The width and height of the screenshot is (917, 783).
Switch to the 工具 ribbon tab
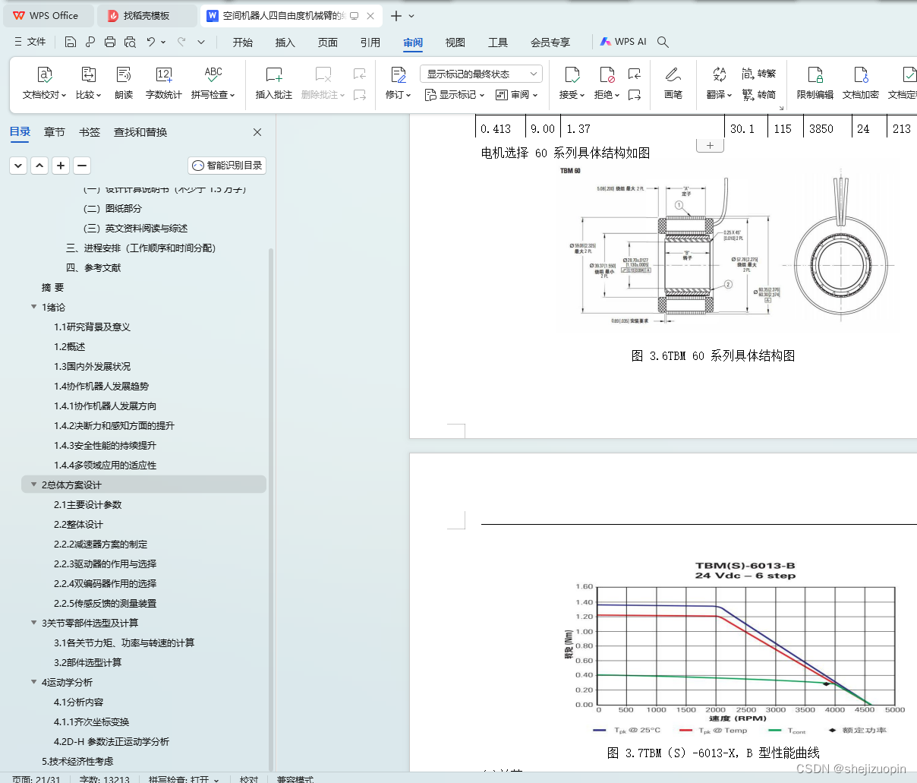pos(498,42)
